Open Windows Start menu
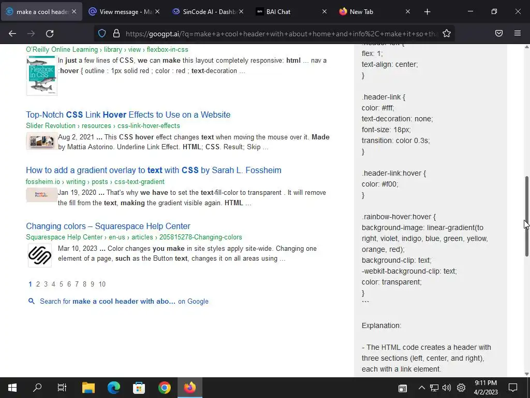The height and width of the screenshot is (398, 530). coord(12,388)
